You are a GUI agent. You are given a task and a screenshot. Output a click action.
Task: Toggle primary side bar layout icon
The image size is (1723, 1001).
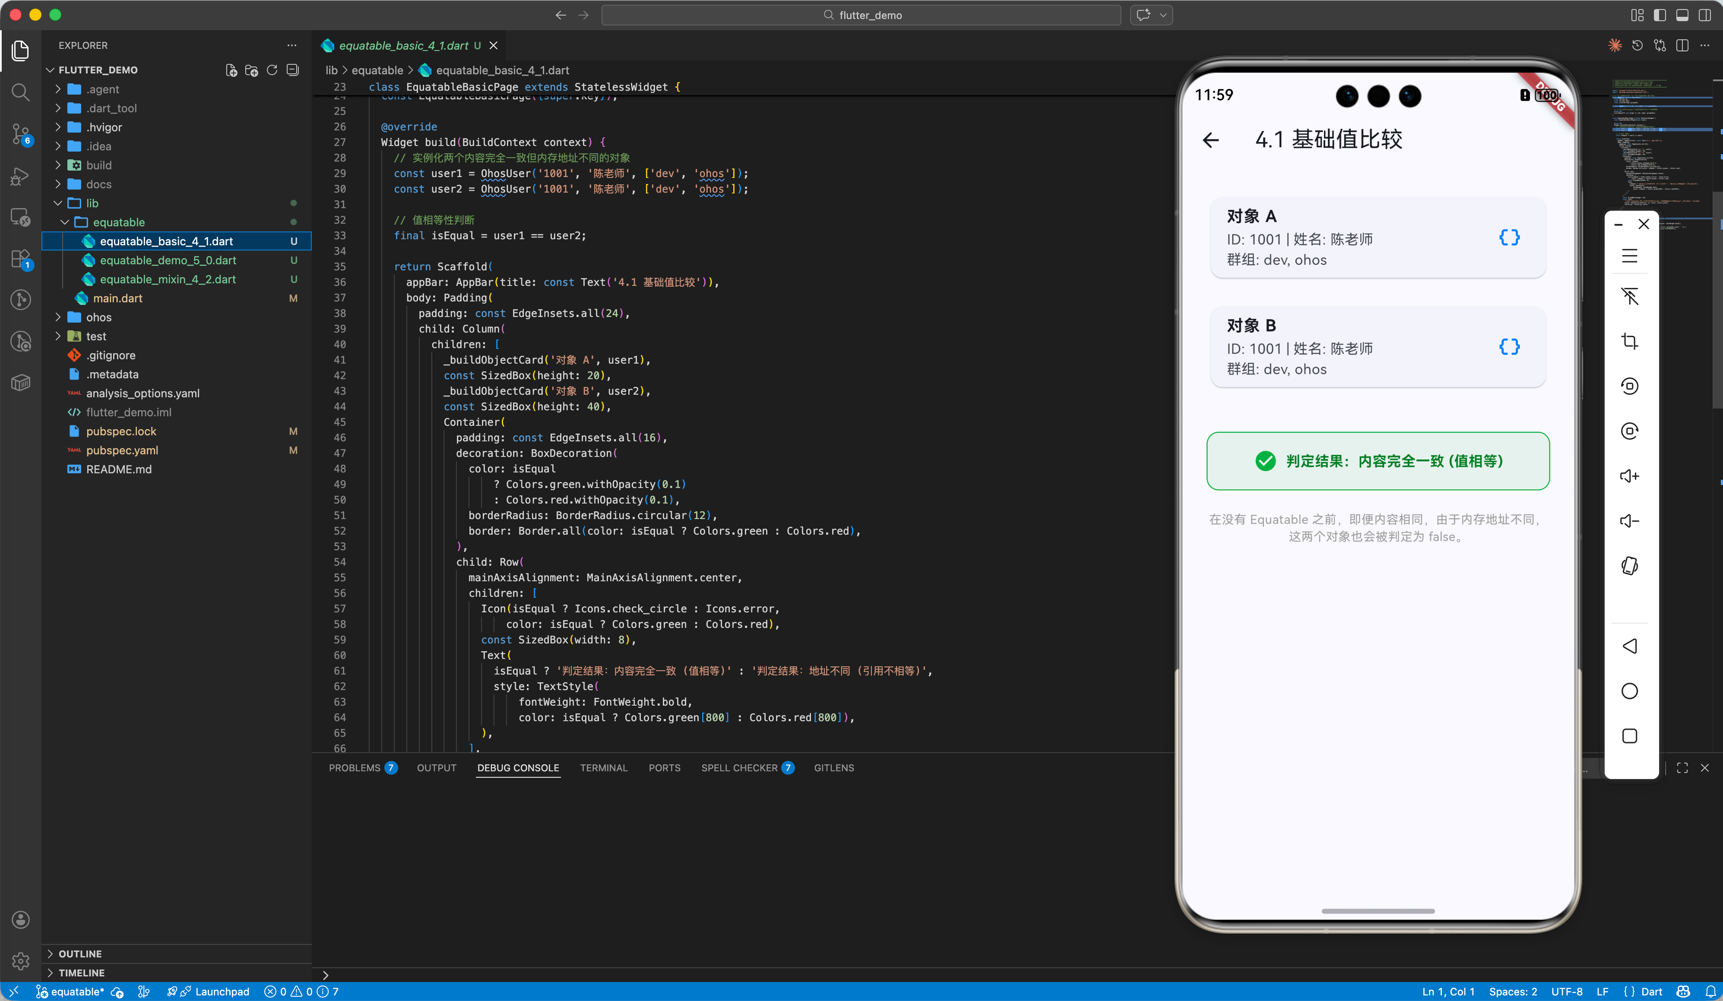pyautogui.click(x=1660, y=14)
